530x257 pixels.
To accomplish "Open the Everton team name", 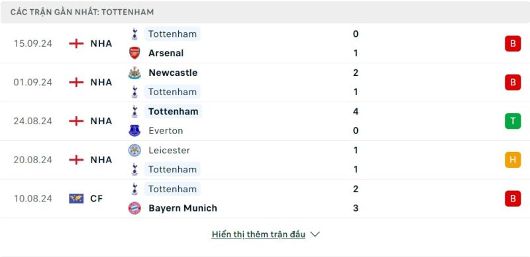I will click(x=166, y=131).
